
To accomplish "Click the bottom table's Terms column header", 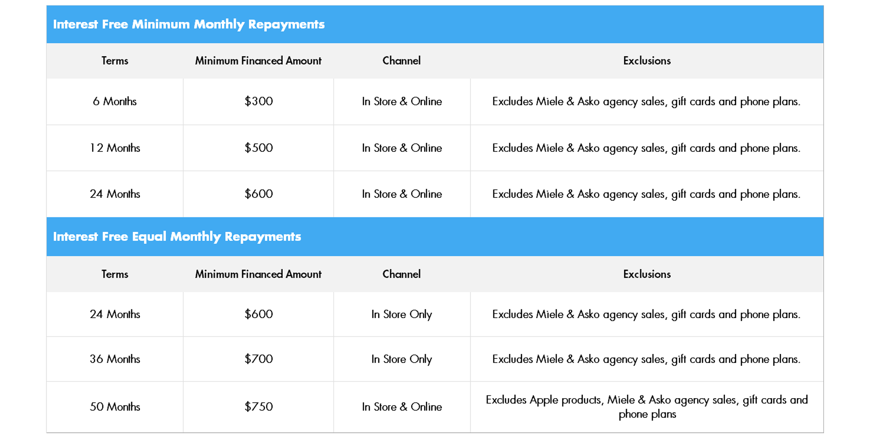I will coord(115,274).
